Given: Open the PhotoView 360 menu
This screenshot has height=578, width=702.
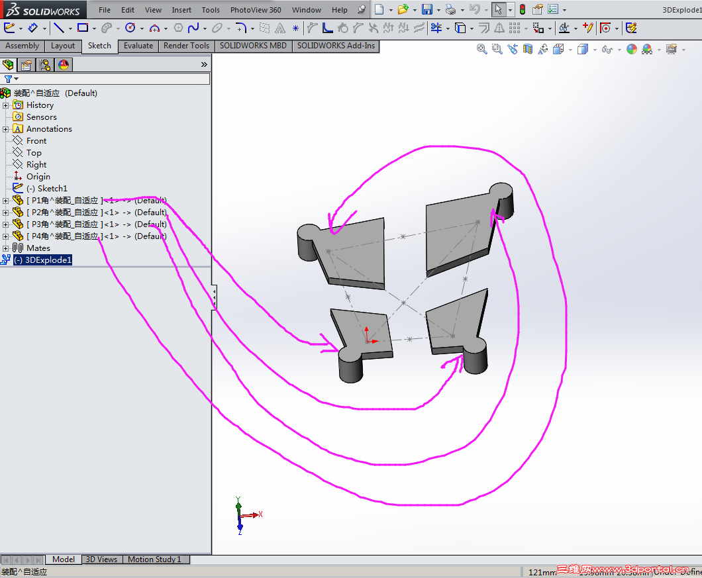Looking at the screenshot, I should pos(256,10).
